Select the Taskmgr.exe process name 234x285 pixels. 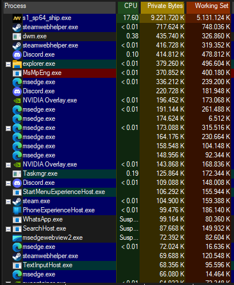(x=40, y=173)
